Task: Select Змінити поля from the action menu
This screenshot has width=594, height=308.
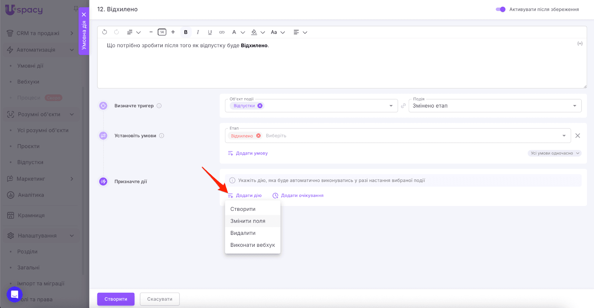Action: (248, 221)
